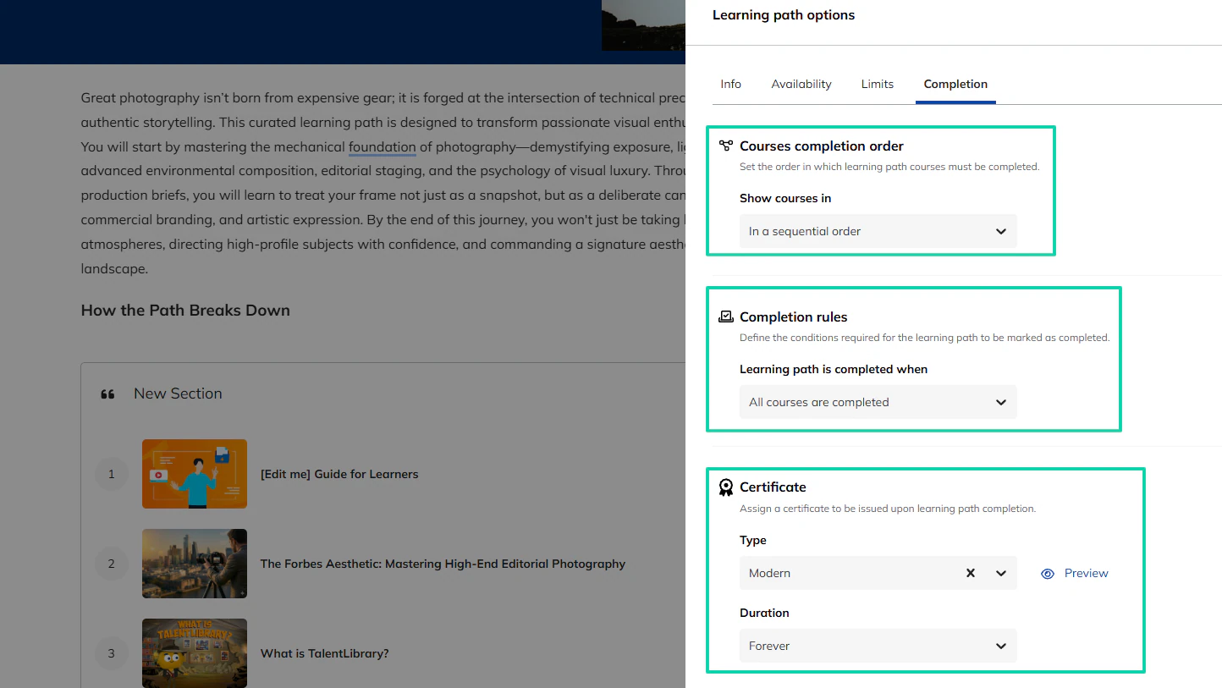
Task: Open the 'In a sequential order' dropdown
Action: [878, 231]
